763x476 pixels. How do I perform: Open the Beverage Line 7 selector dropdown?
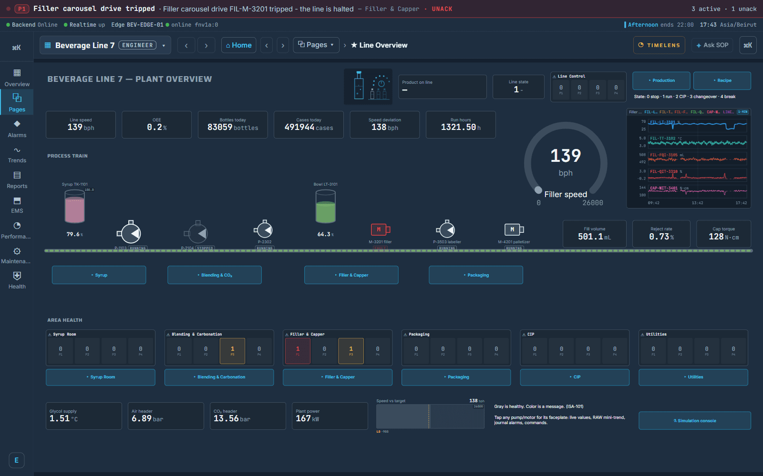click(x=105, y=45)
